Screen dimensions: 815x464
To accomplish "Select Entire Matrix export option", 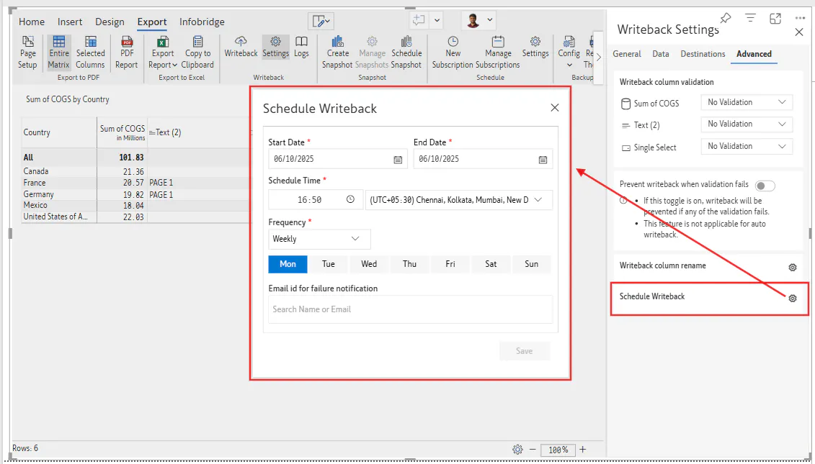I will (x=59, y=53).
